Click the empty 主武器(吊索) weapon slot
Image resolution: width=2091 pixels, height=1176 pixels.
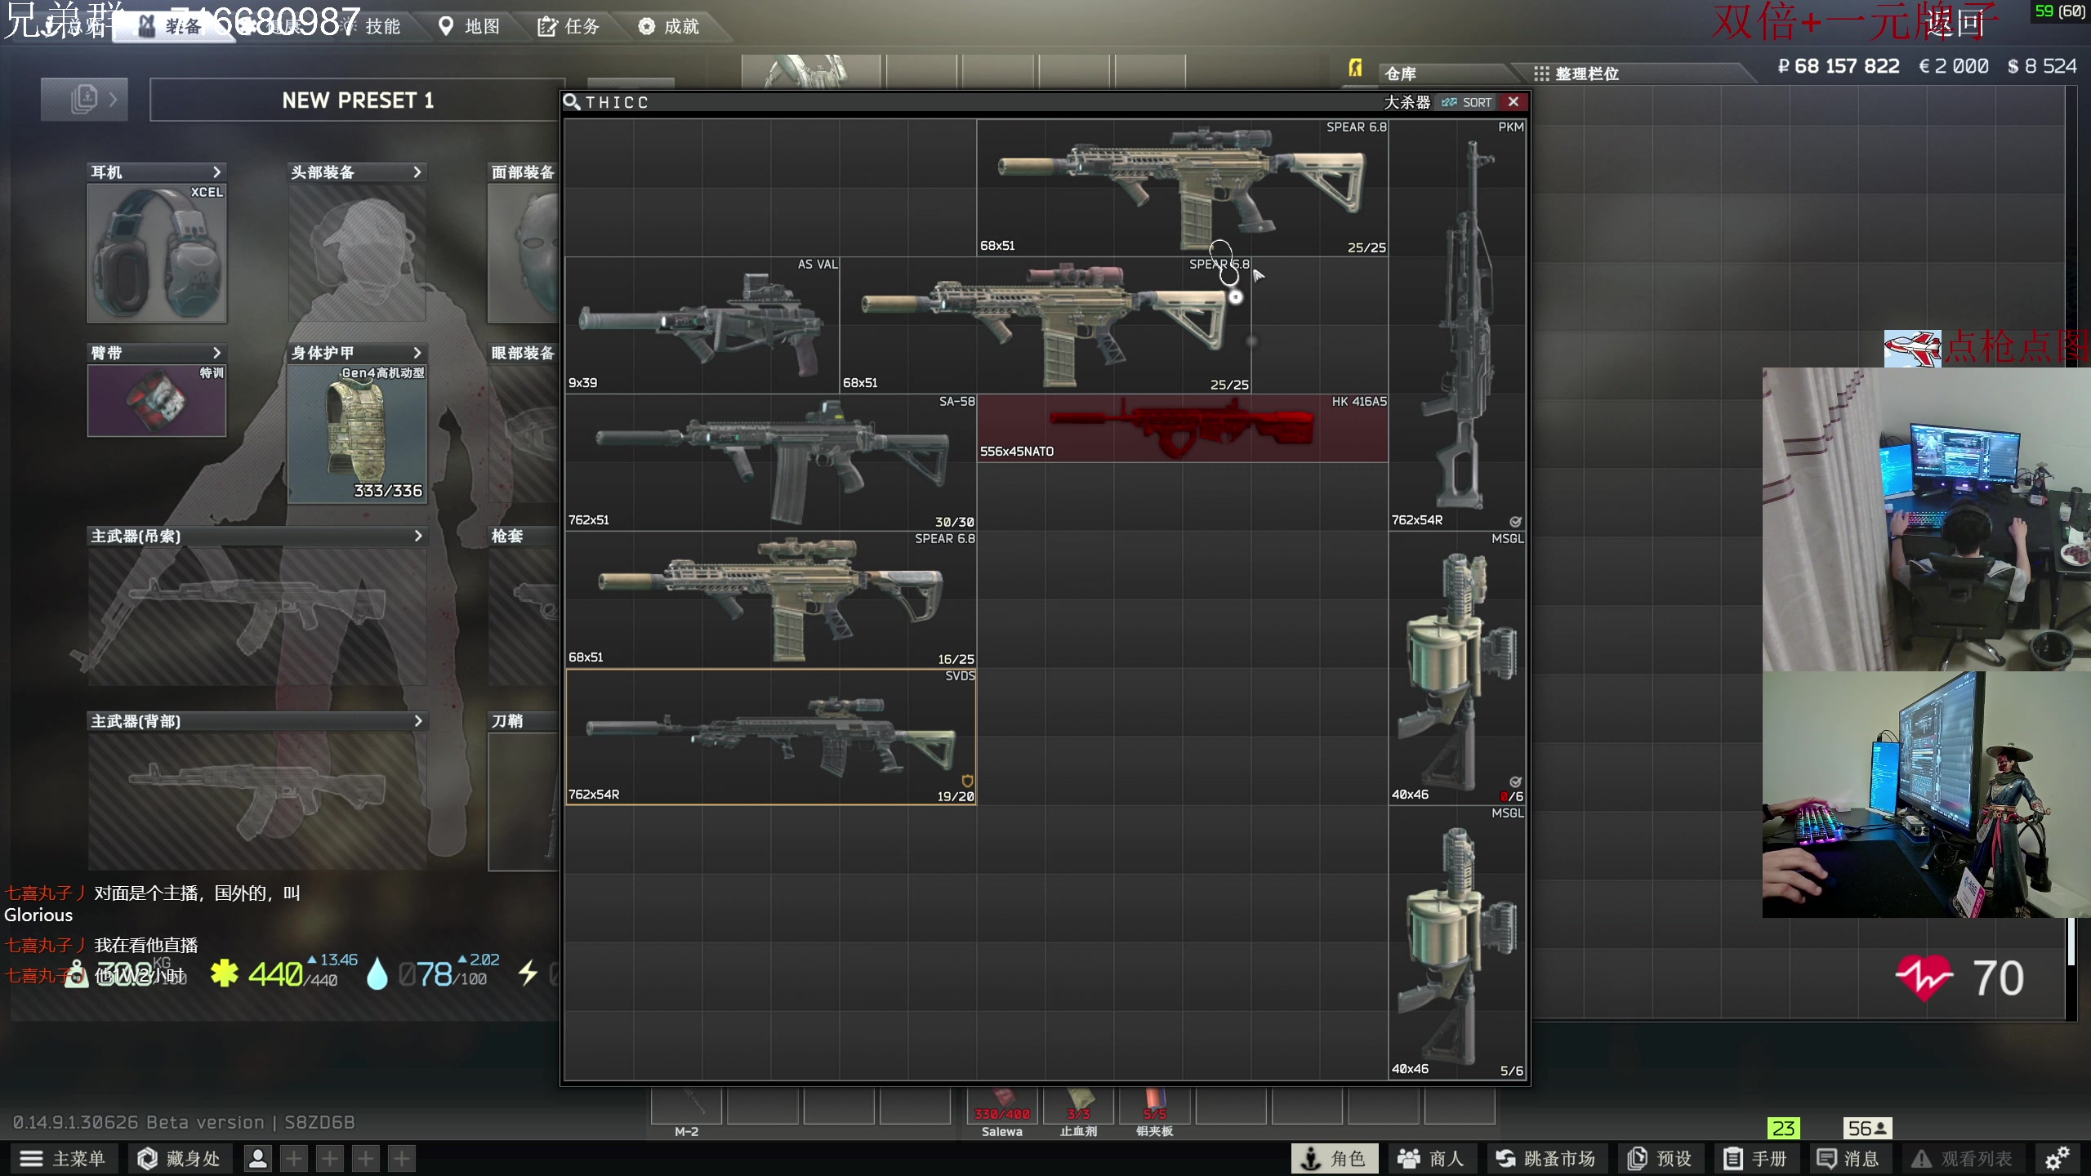[257, 617]
